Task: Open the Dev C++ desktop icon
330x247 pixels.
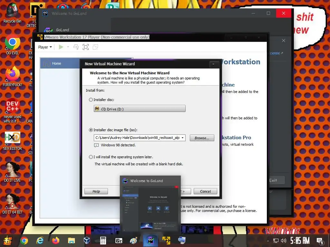Action: click(x=12, y=111)
